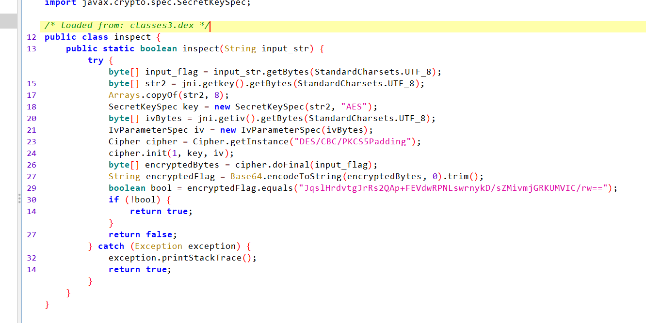This screenshot has height=323, width=646.
Task: Click the Arrays class reference
Action: 124,95
